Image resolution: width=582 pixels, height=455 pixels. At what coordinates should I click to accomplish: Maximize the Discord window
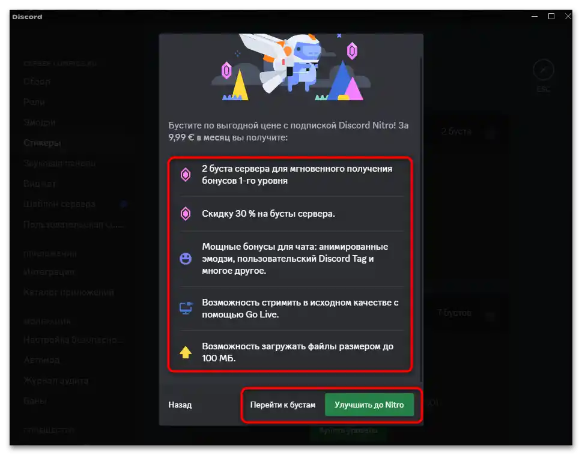pos(551,16)
